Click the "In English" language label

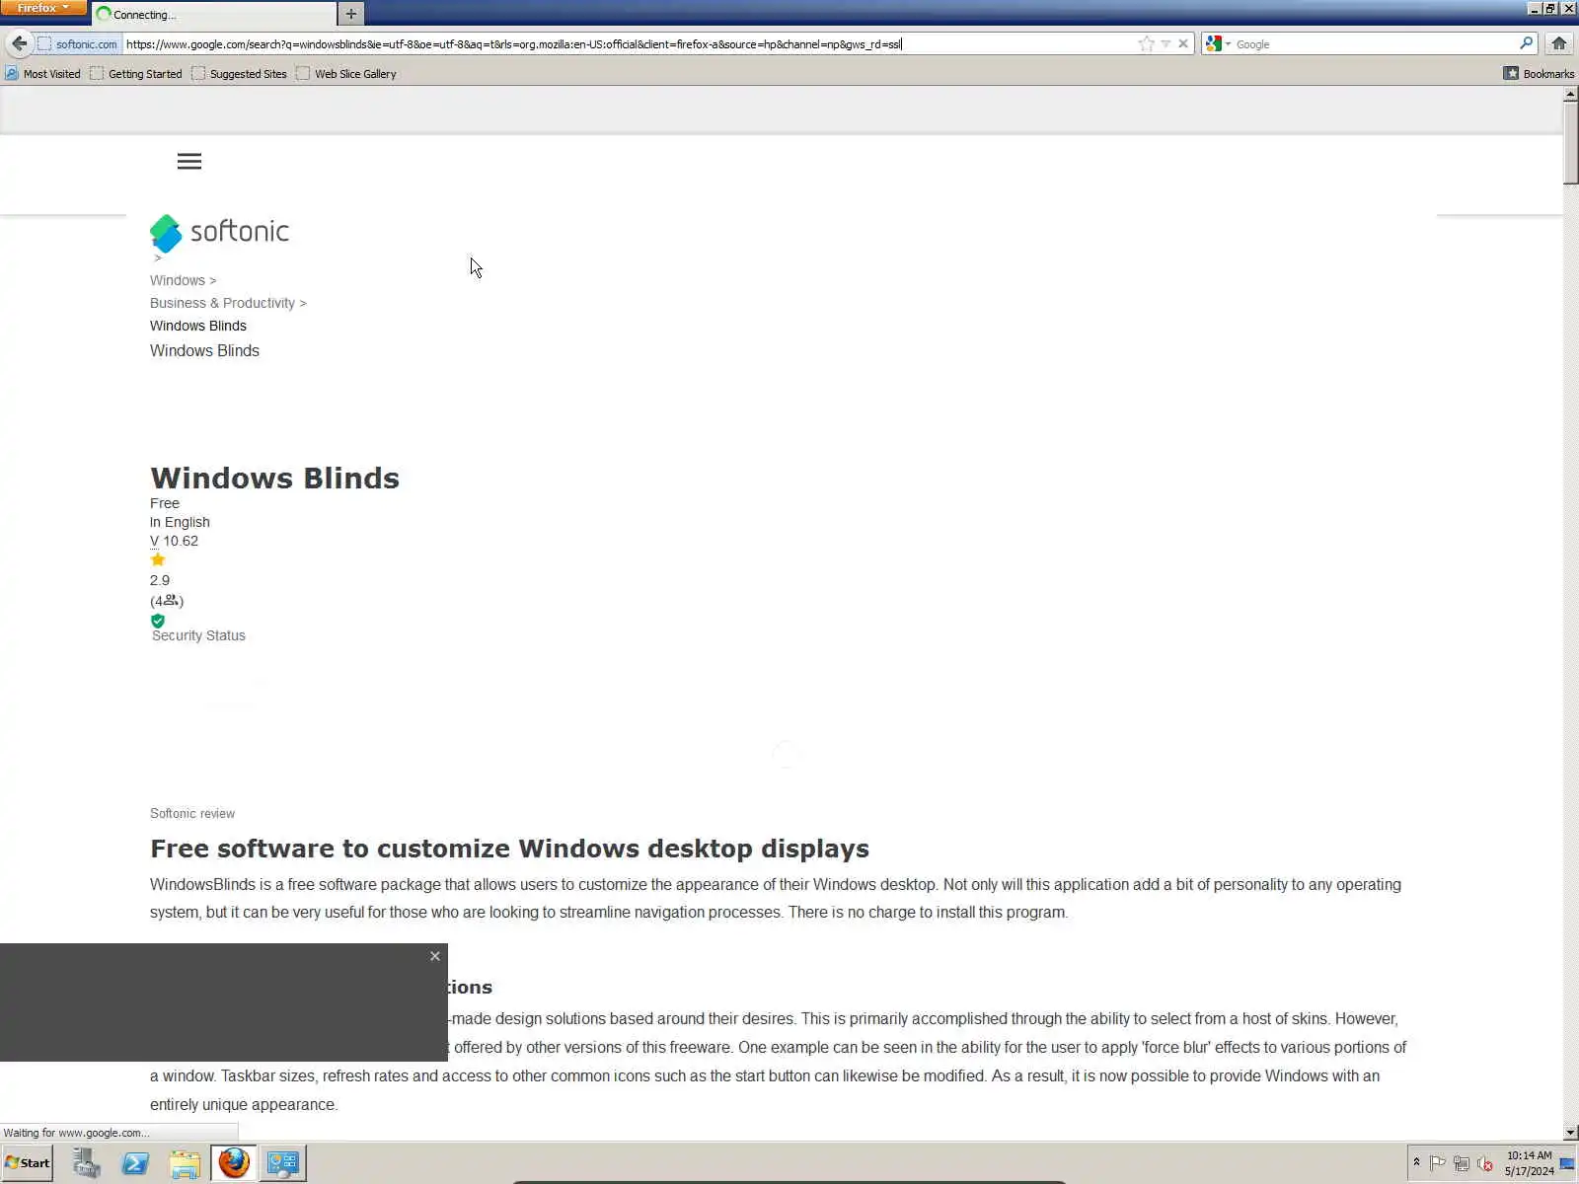point(180,522)
